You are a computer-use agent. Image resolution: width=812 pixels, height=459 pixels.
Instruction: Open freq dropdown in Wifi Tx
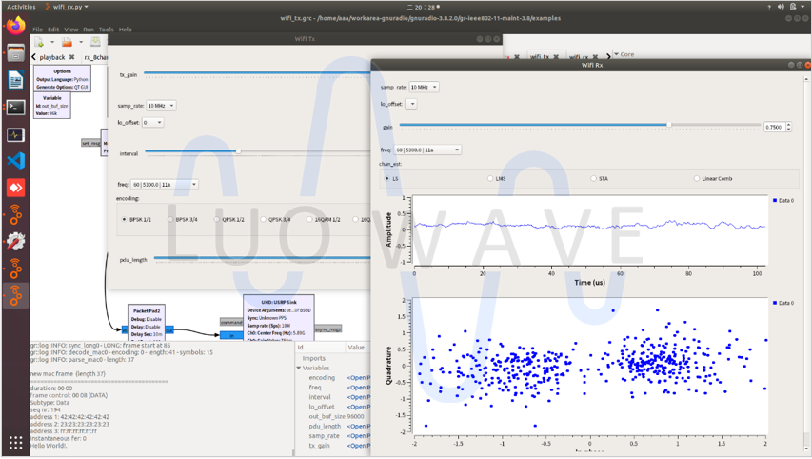pyautogui.click(x=165, y=185)
